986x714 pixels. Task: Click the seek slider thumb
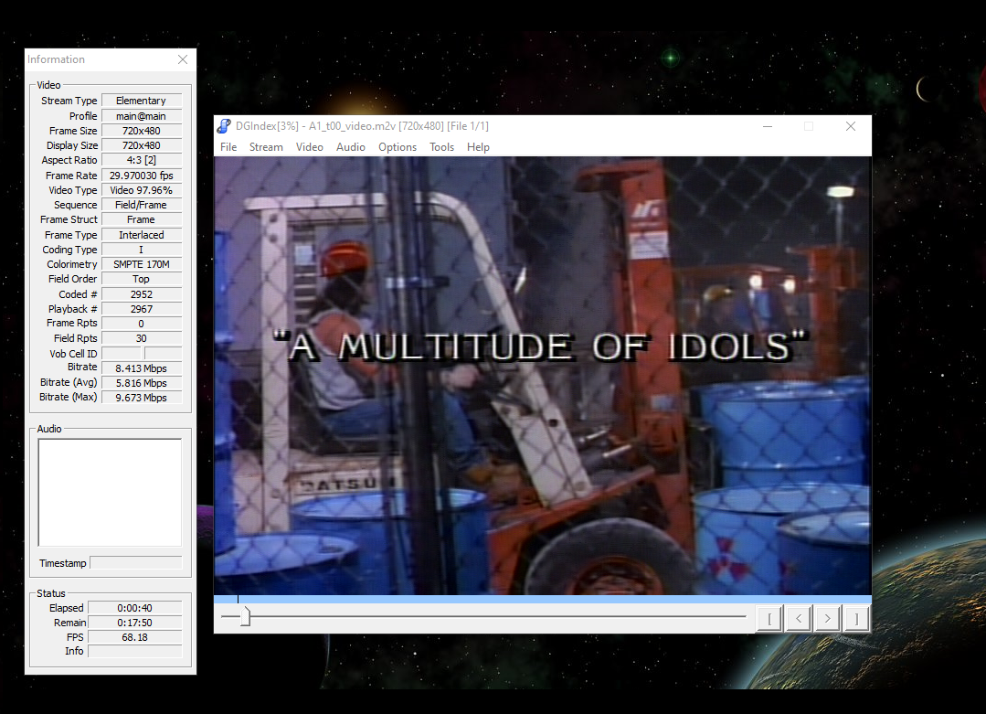[x=245, y=616]
